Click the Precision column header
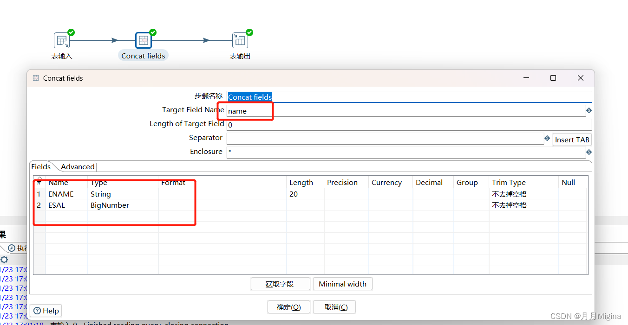 (346, 182)
